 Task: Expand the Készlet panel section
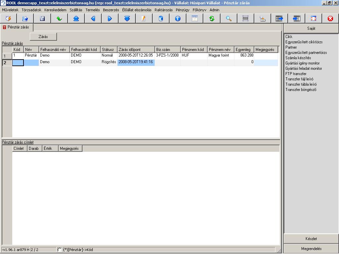click(311, 239)
